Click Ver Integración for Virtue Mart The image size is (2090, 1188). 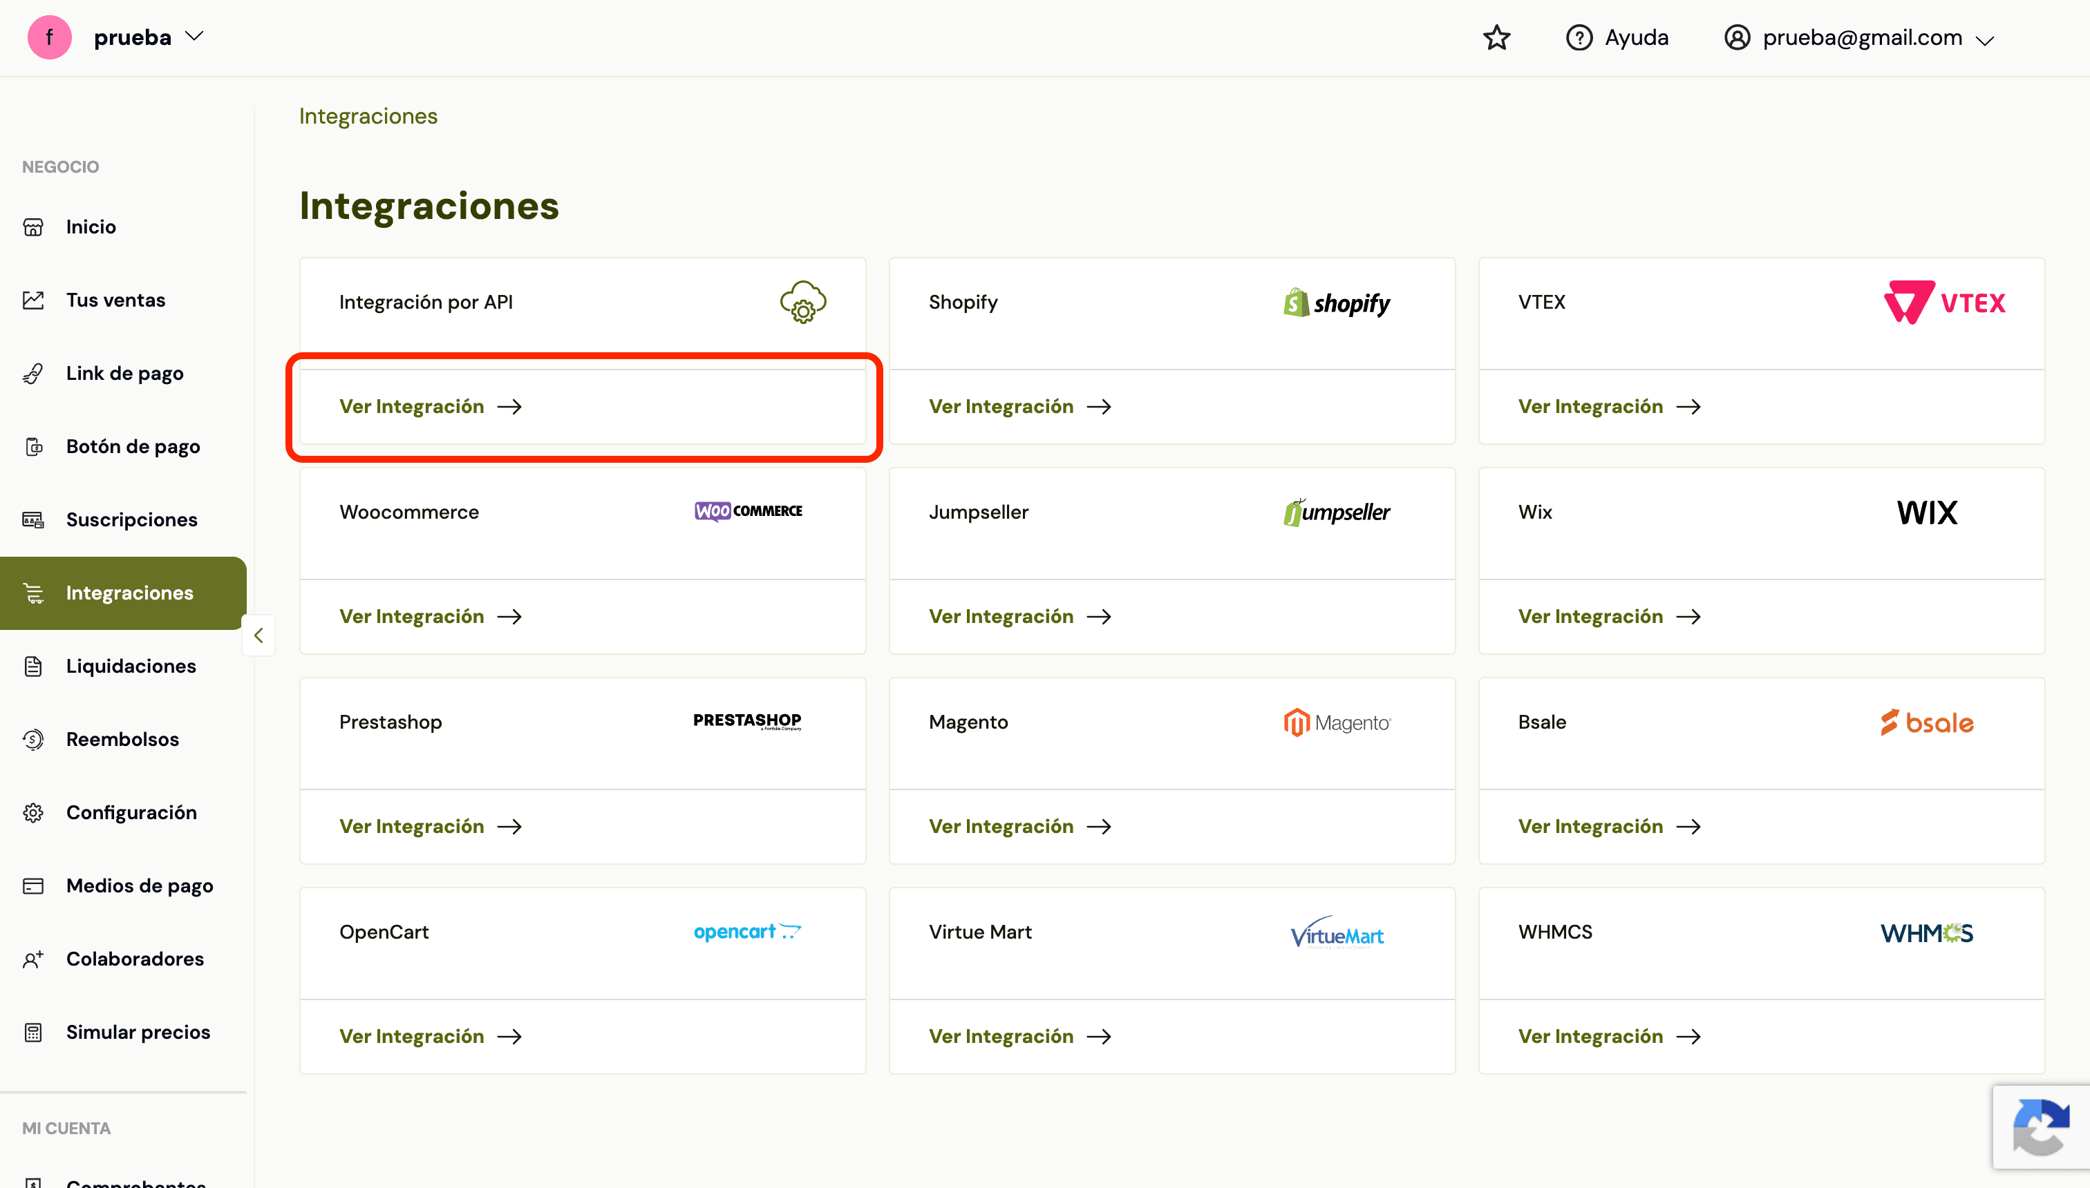pyautogui.click(x=1019, y=1036)
